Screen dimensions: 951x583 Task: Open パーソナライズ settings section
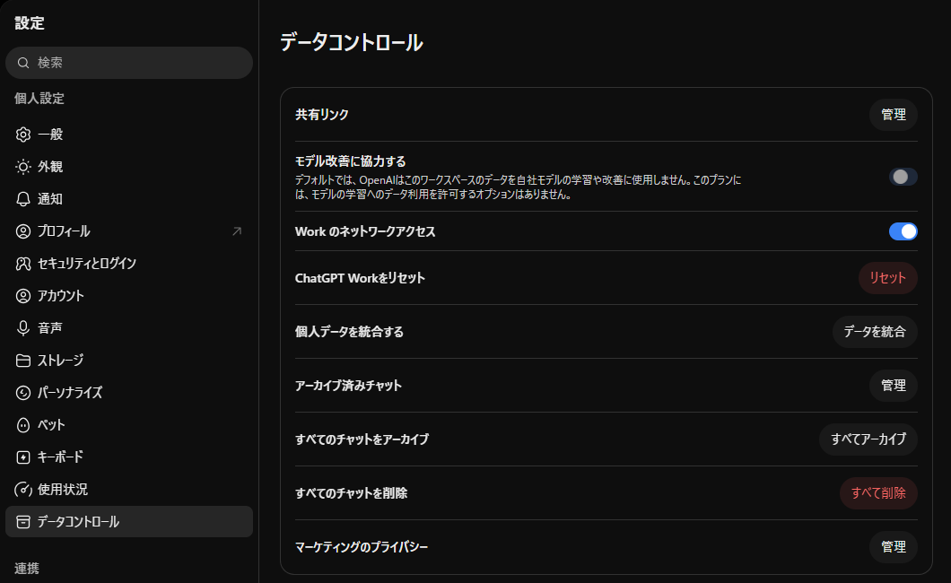(x=128, y=393)
